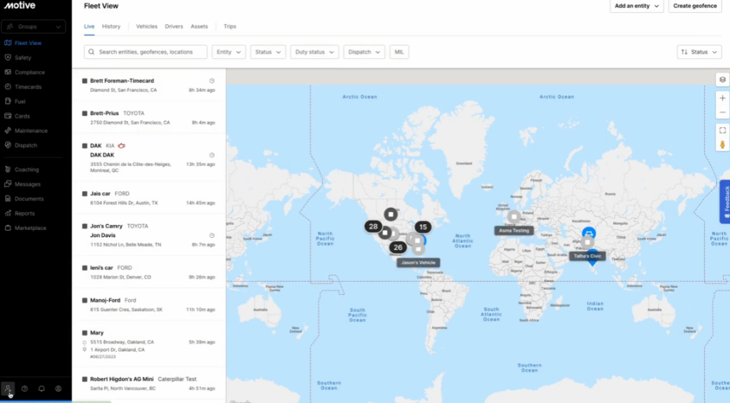This screenshot has width=730, height=403.
Task: Expand the Groups selector
Action: pos(36,26)
